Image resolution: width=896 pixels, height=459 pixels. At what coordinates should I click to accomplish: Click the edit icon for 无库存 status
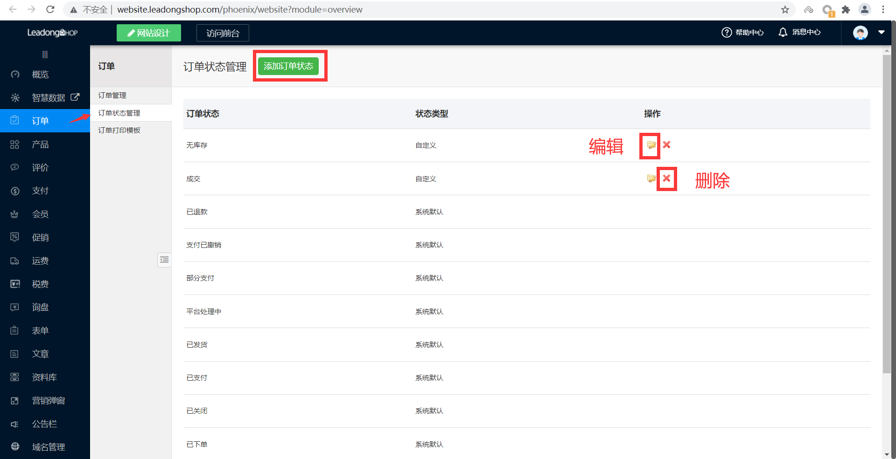[651, 145]
